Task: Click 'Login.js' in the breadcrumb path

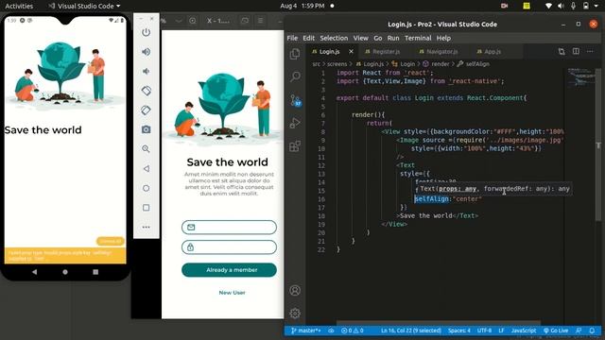Action: point(373,64)
